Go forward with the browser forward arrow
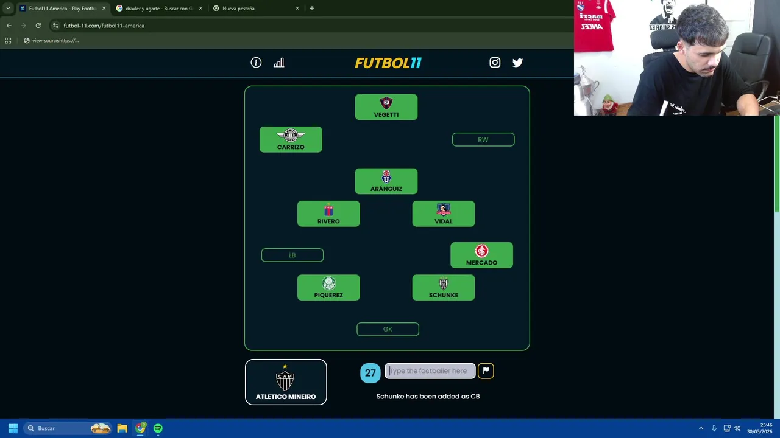 pos(24,26)
